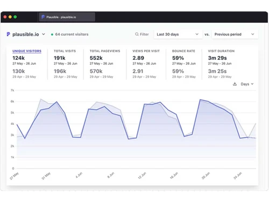The height and width of the screenshot is (202, 269).
Task: Select the Visit Duration metric tab
Action: coord(221,51)
